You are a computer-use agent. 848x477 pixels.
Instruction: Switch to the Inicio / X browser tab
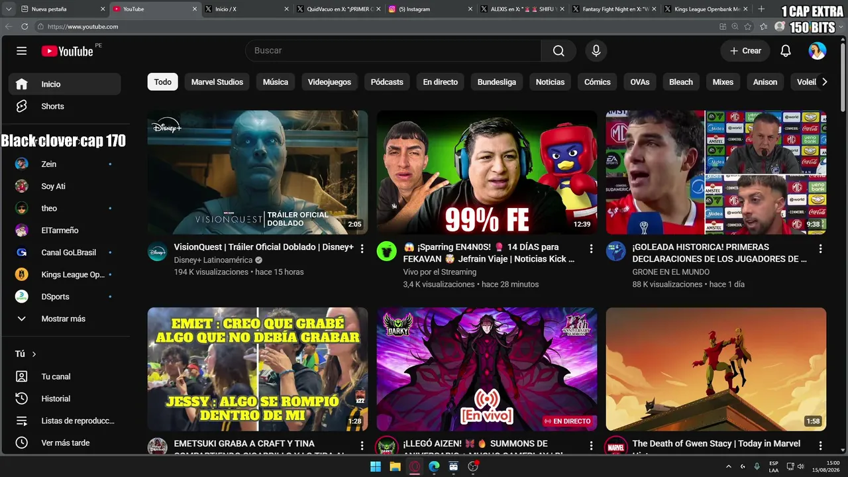point(246,9)
